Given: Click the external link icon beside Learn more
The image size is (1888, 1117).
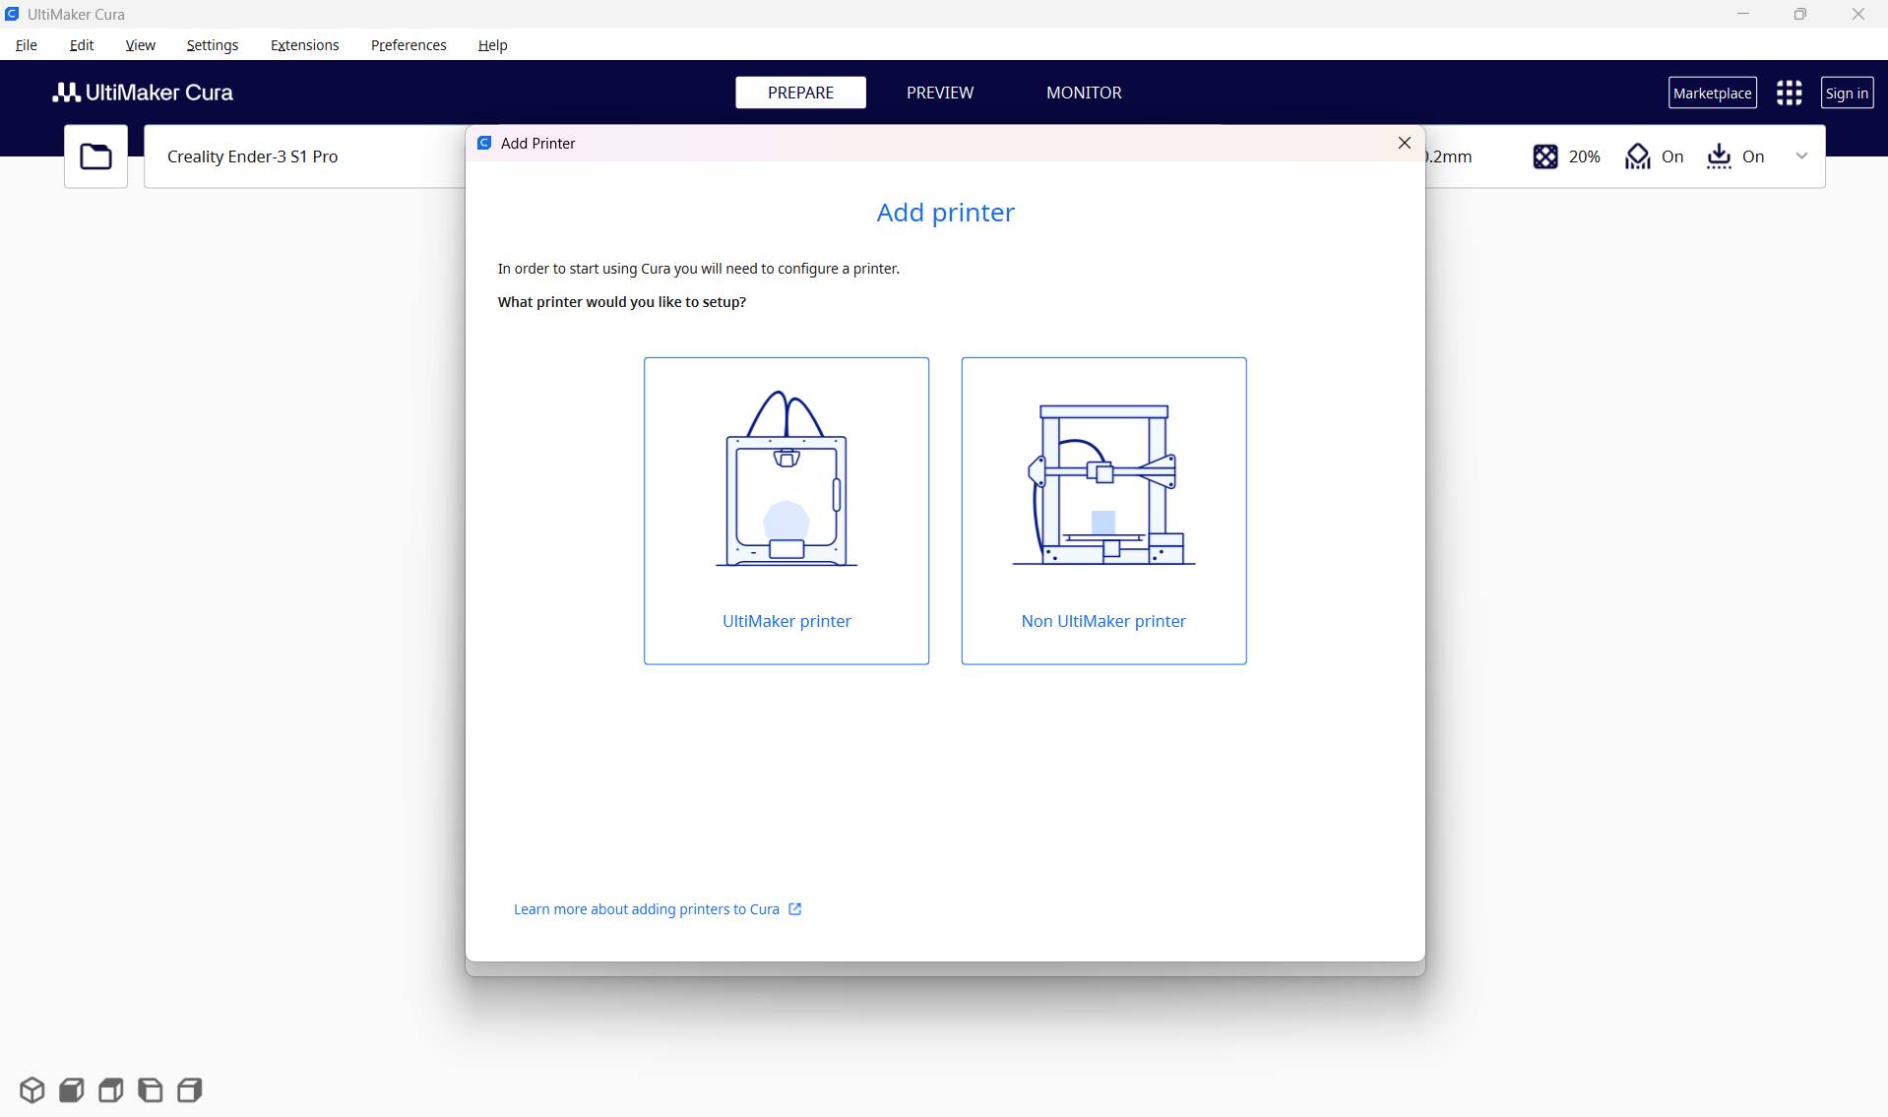Looking at the screenshot, I should [x=794, y=909].
